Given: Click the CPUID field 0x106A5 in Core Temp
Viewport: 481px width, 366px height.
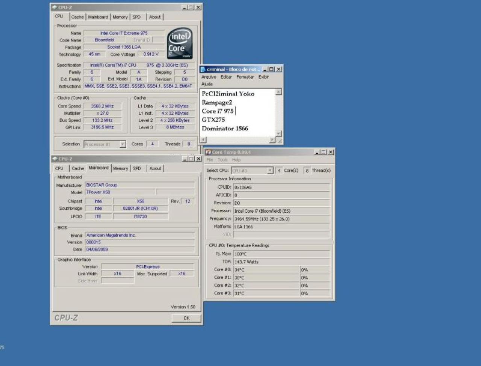Looking at the screenshot, I should (x=282, y=187).
